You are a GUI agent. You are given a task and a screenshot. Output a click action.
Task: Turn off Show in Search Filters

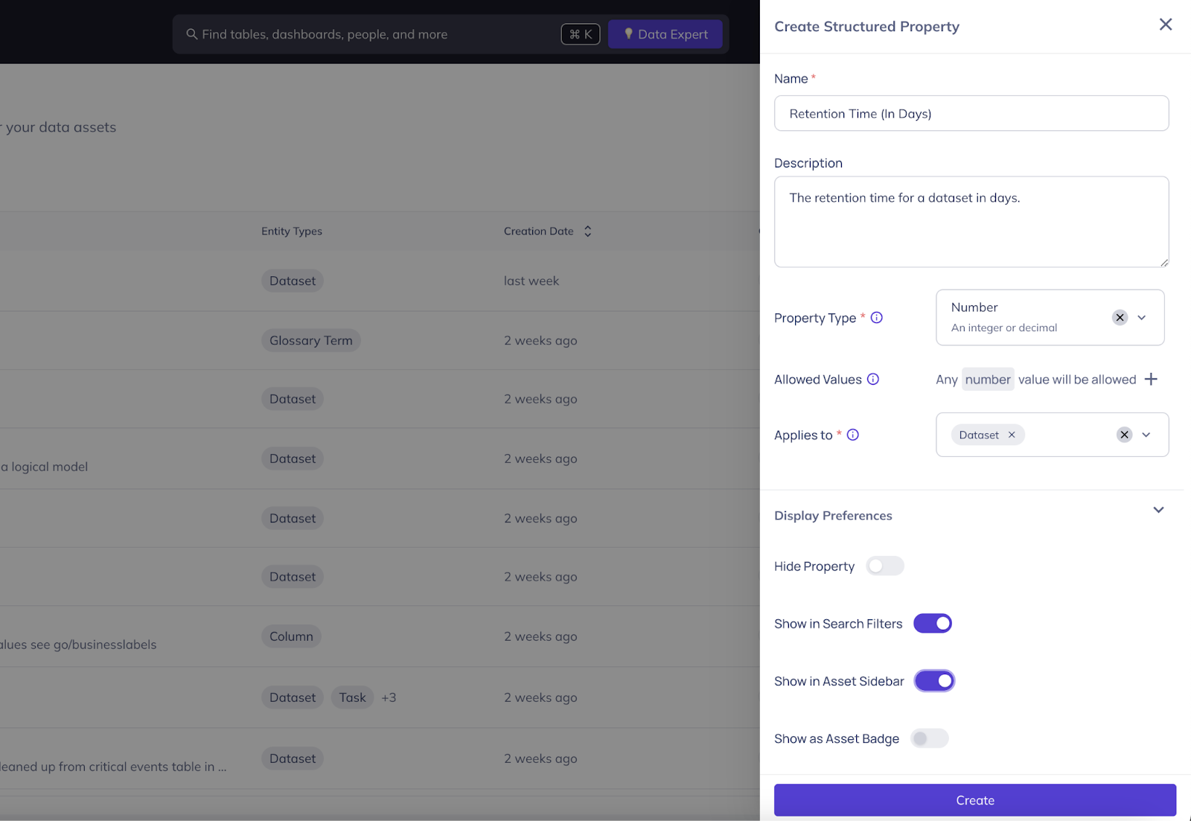933,623
